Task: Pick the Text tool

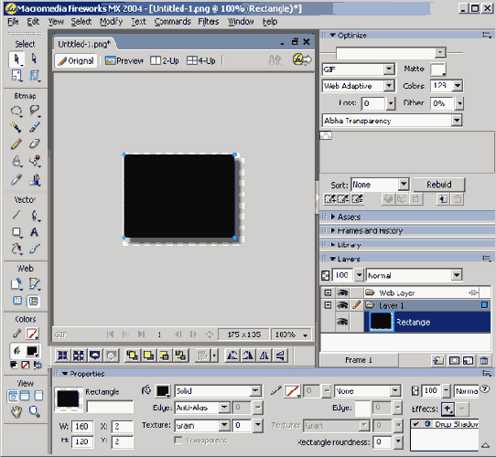Action: (34, 232)
